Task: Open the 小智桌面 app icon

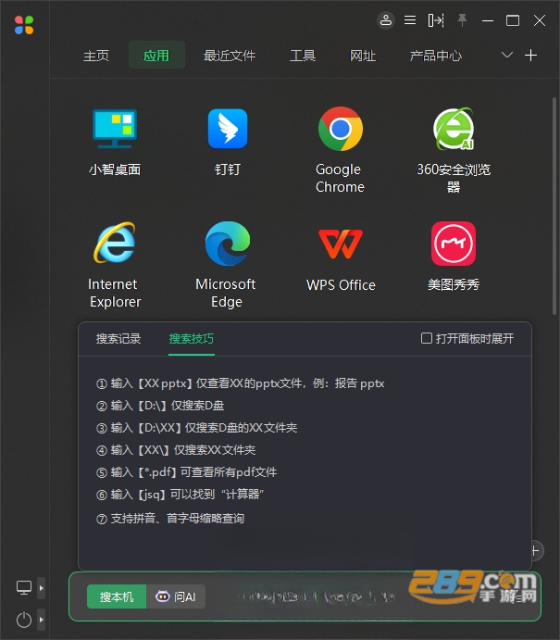Action: [x=115, y=129]
